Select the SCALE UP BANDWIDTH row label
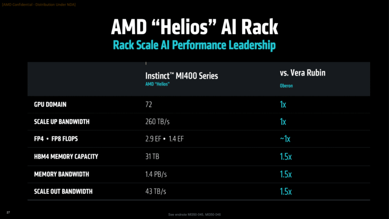This screenshot has height=219, width=389. pos(62,122)
